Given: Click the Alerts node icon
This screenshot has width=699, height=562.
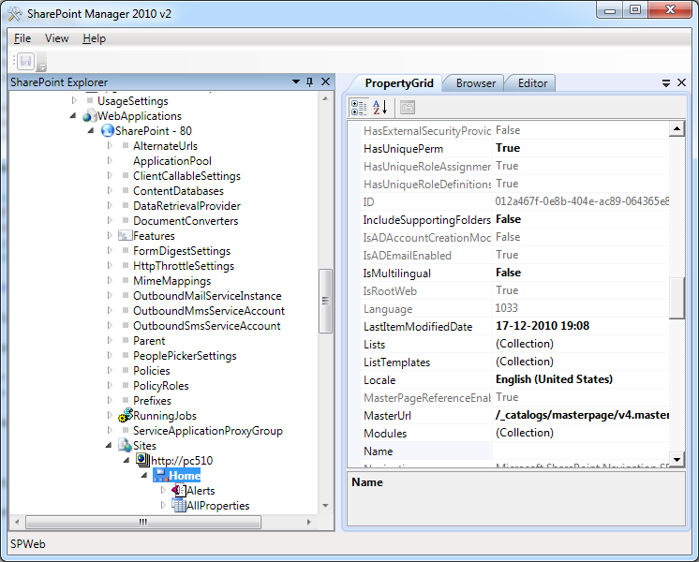Looking at the screenshot, I should click(x=178, y=490).
